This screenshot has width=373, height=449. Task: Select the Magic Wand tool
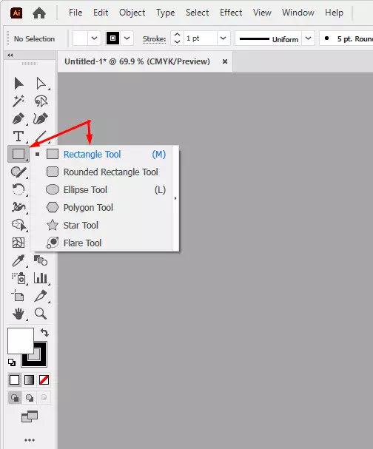pyautogui.click(x=19, y=101)
